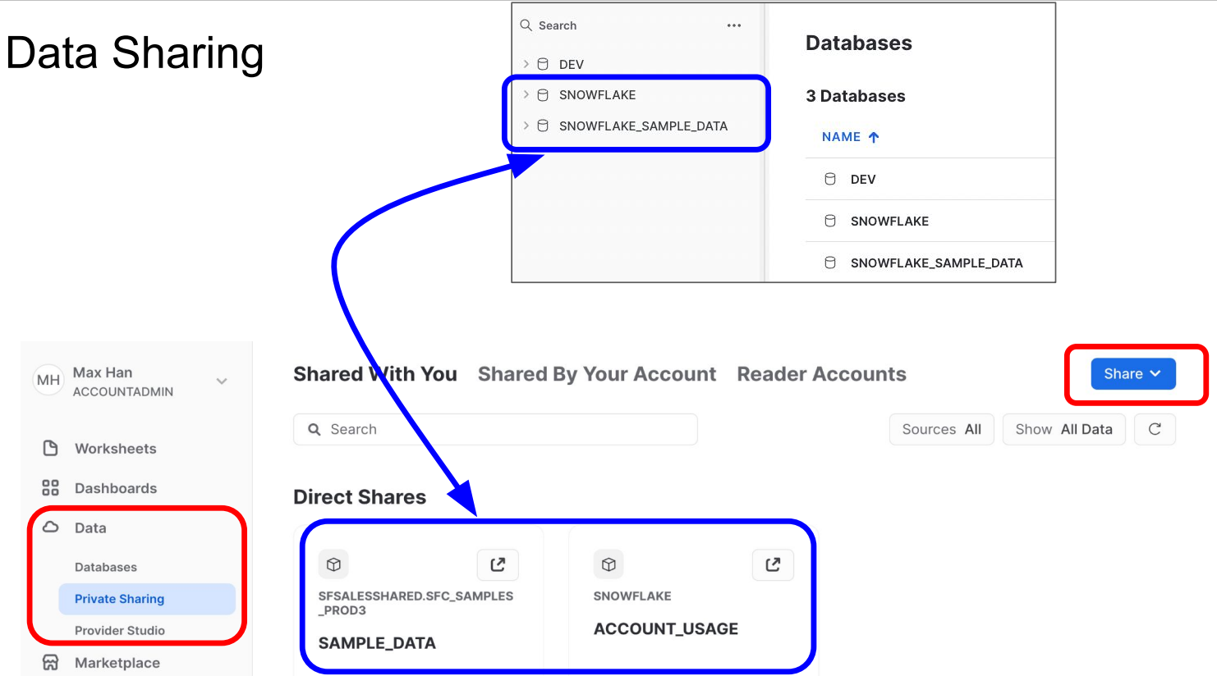
Task: Switch to Shared By Your Account tab
Action: coord(597,374)
